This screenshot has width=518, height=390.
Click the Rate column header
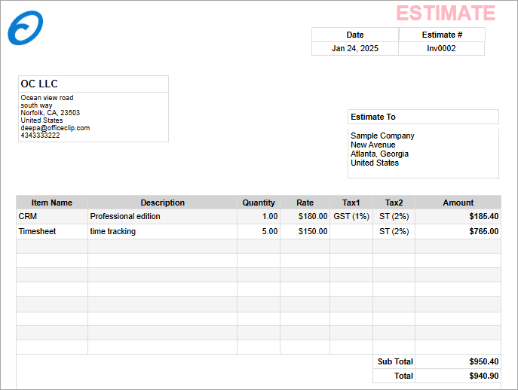[x=305, y=203]
